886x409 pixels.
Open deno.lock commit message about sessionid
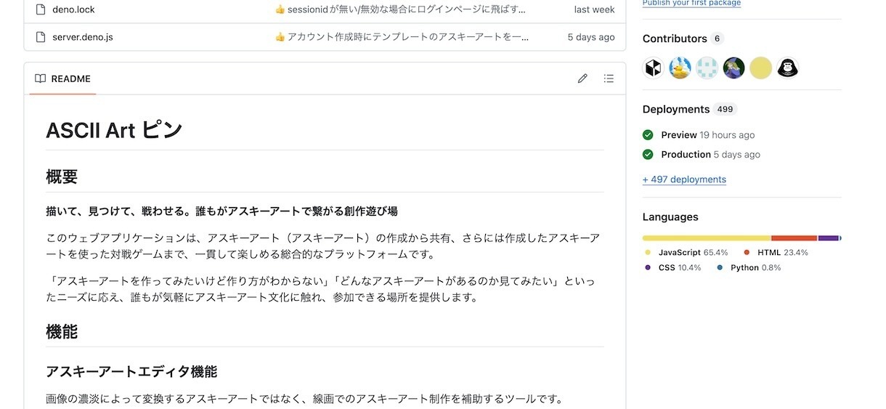(x=400, y=9)
